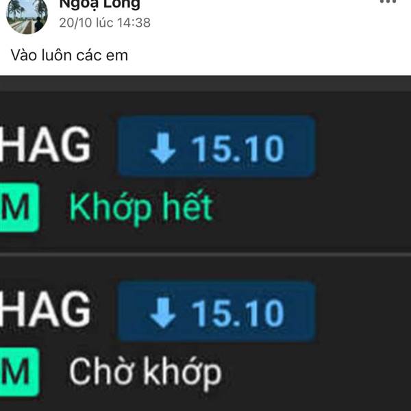
Task: Select the green M badge beside Khớp hết
Action: tap(19, 207)
